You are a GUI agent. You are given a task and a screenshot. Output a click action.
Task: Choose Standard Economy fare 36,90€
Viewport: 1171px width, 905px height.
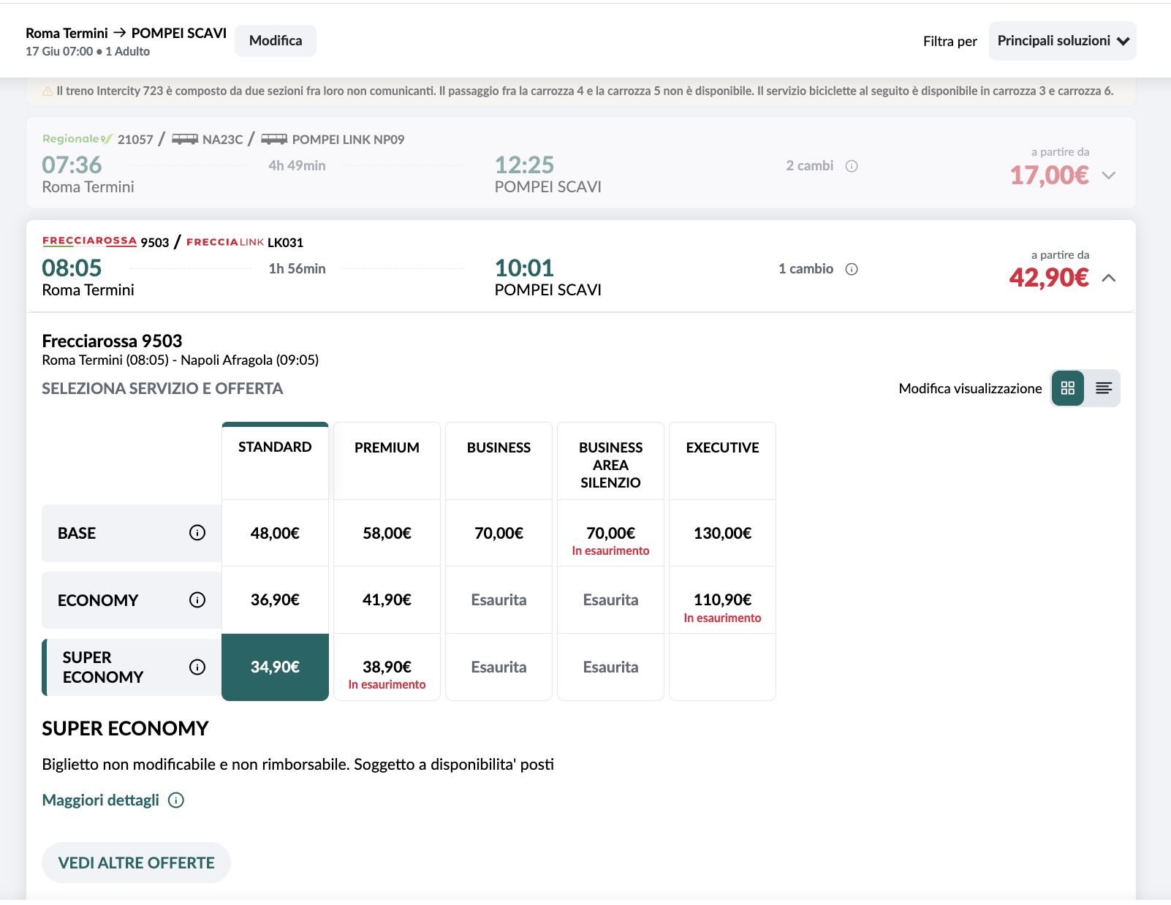(x=275, y=600)
